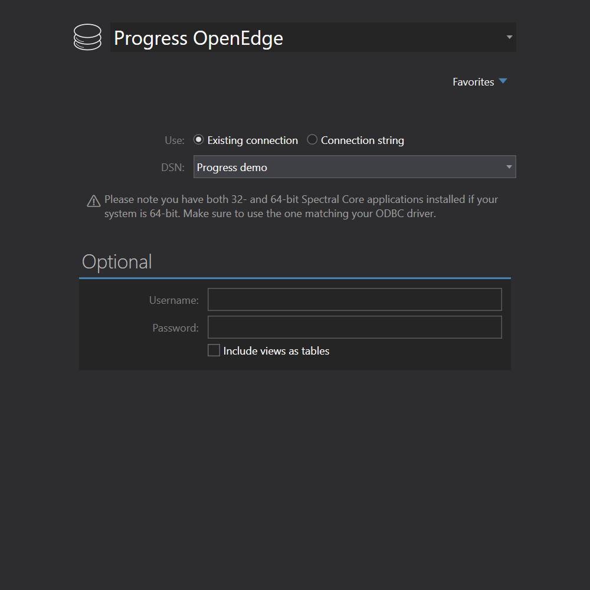The height and width of the screenshot is (590, 590).
Task: Select the Existing connection radio button
Action: (x=199, y=140)
